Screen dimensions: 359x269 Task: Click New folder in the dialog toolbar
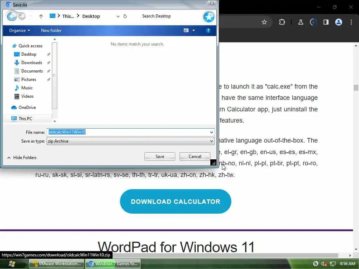pos(51,30)
